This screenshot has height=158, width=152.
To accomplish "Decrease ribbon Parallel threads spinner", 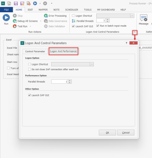I will (x=108, y=21).
